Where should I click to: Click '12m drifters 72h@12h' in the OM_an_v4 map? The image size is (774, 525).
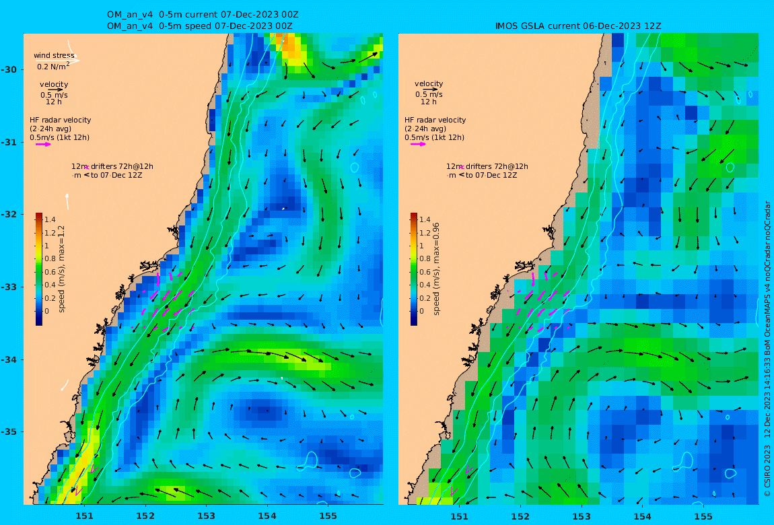[x=112, y=166]
